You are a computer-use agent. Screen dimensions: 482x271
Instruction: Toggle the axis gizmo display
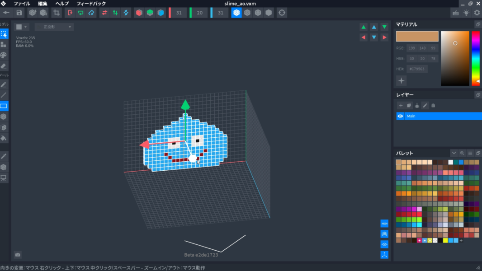click(384, 255)
